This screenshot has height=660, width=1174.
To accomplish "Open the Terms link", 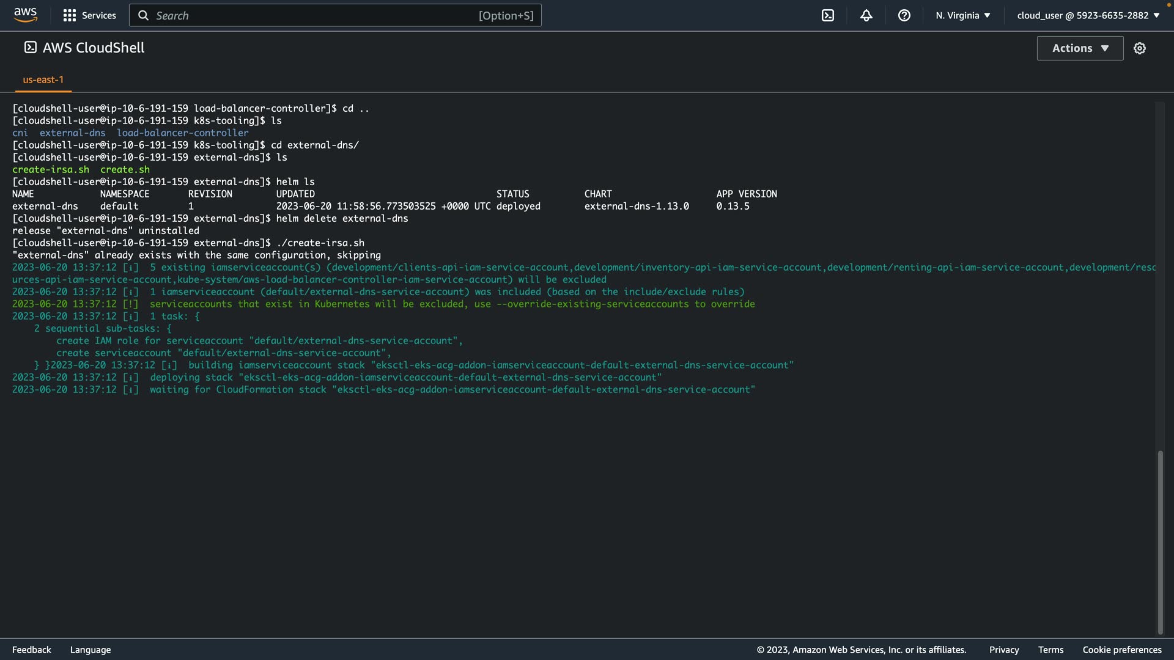I will click(x=1050, y=650).
